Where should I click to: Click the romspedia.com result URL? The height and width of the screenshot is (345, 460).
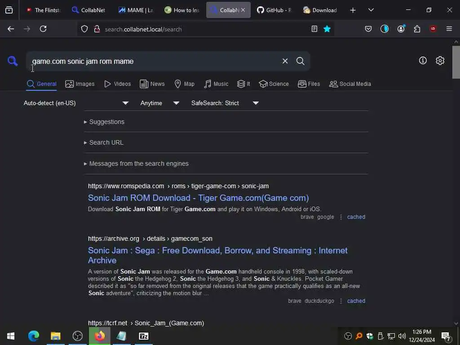pos(178,186)
